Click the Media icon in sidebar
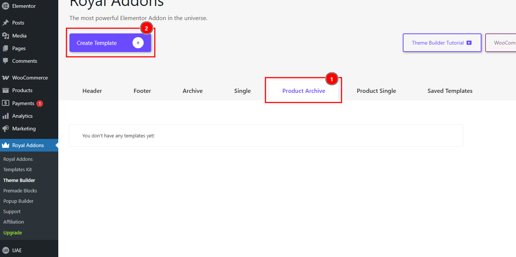This screenshot has width=516, height=257. pos(6,36)
